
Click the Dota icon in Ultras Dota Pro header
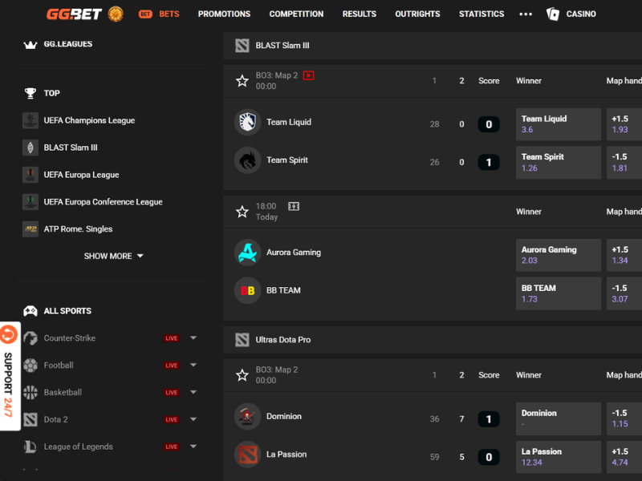[x=242, y=340]
